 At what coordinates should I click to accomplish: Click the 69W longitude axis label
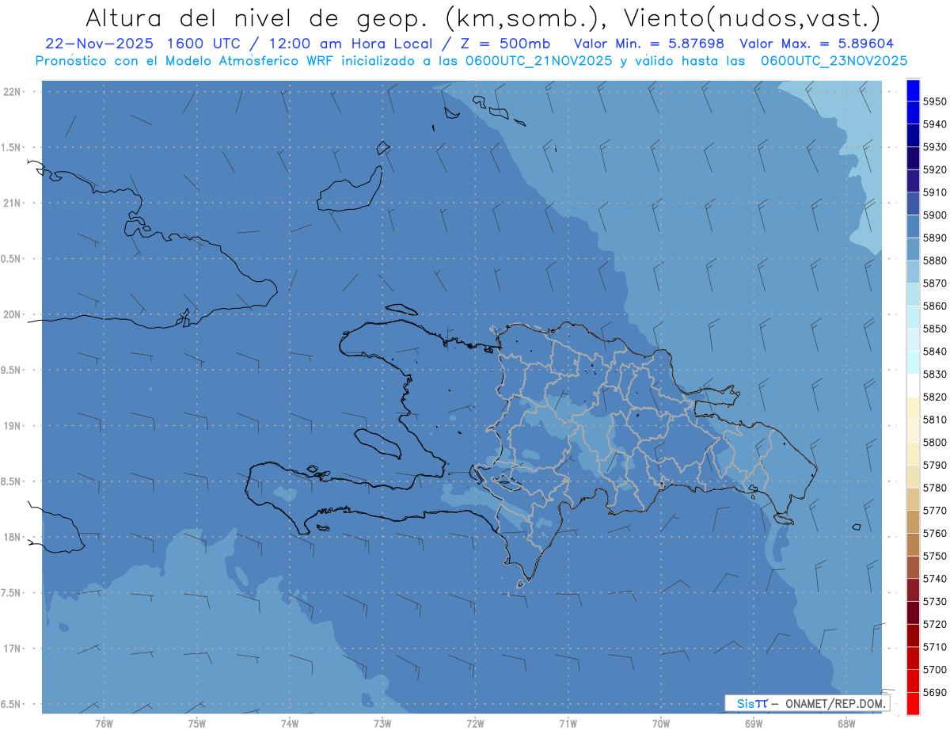754,724
